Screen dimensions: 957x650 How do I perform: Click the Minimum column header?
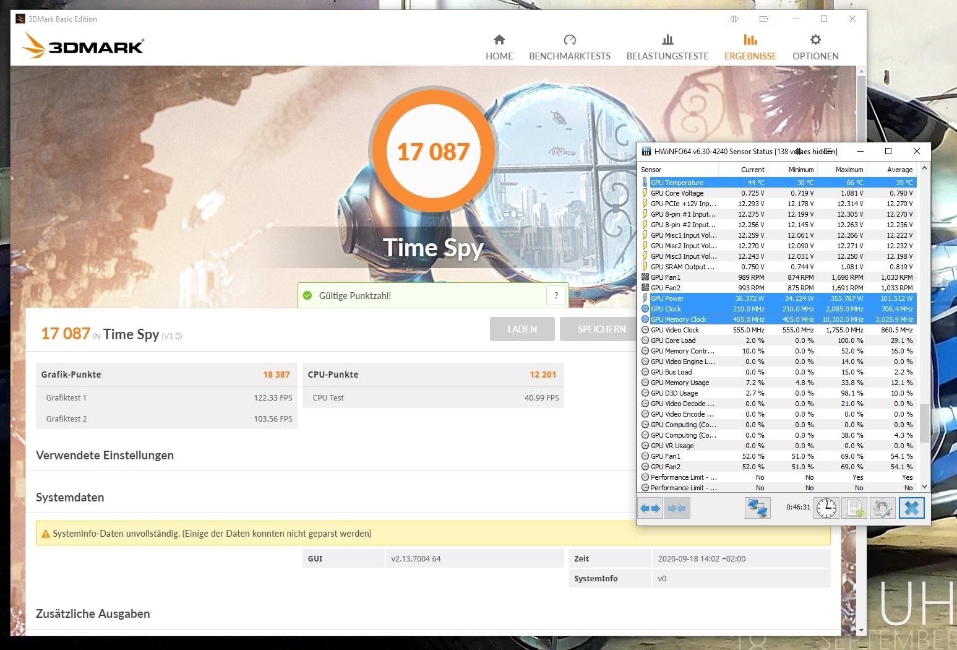[x=792, y=169]
